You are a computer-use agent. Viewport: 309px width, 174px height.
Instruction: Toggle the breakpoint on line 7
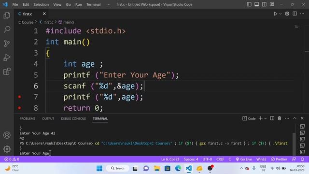coord(19,97)
